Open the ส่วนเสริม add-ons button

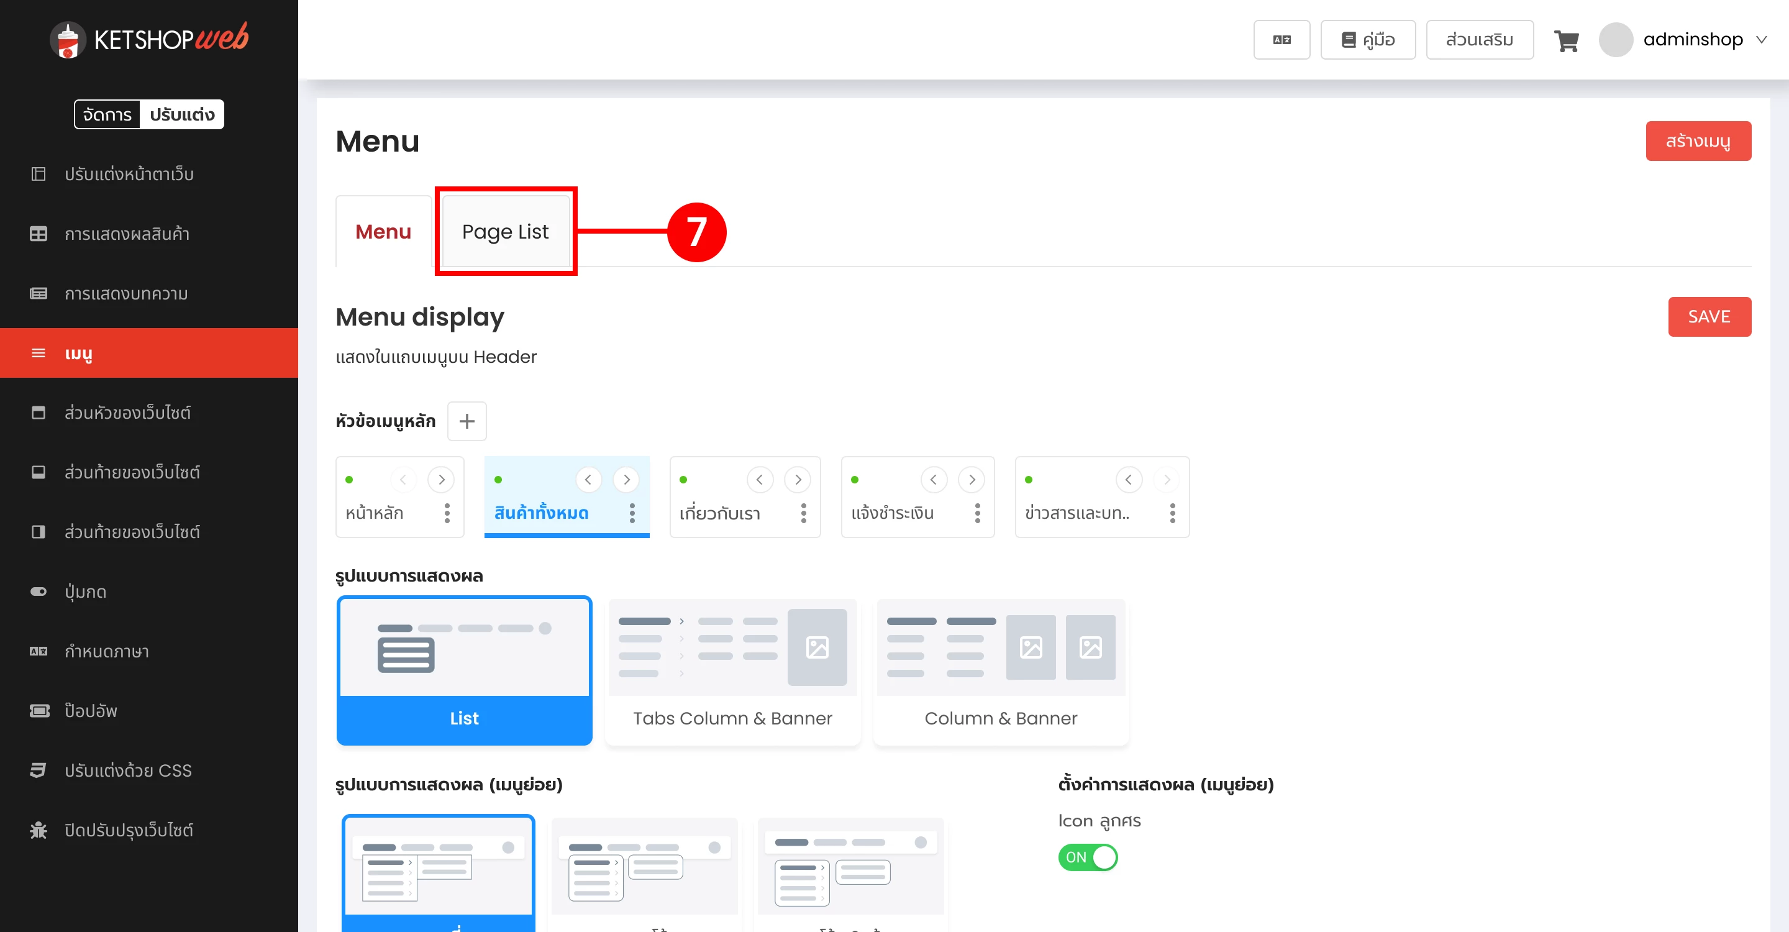coord(1479,40)
